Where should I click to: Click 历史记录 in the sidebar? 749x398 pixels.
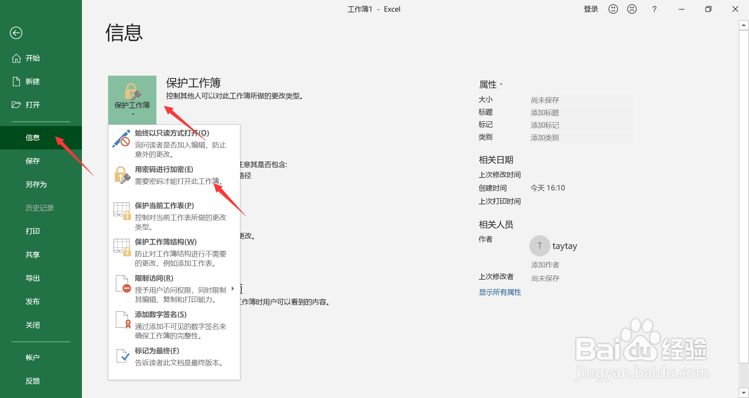[41, 208]
